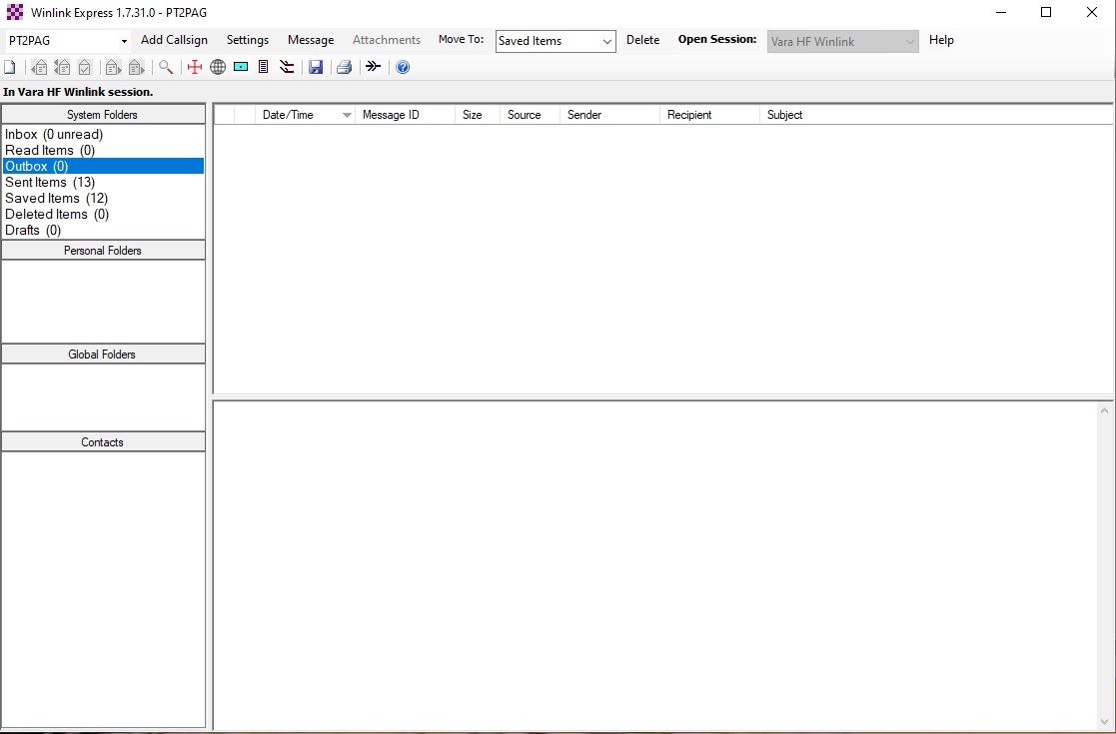The height and width of the screenshot is (734, 1116).
Task: Click the dark blue arrow connector icon
Action: (374, 67)
